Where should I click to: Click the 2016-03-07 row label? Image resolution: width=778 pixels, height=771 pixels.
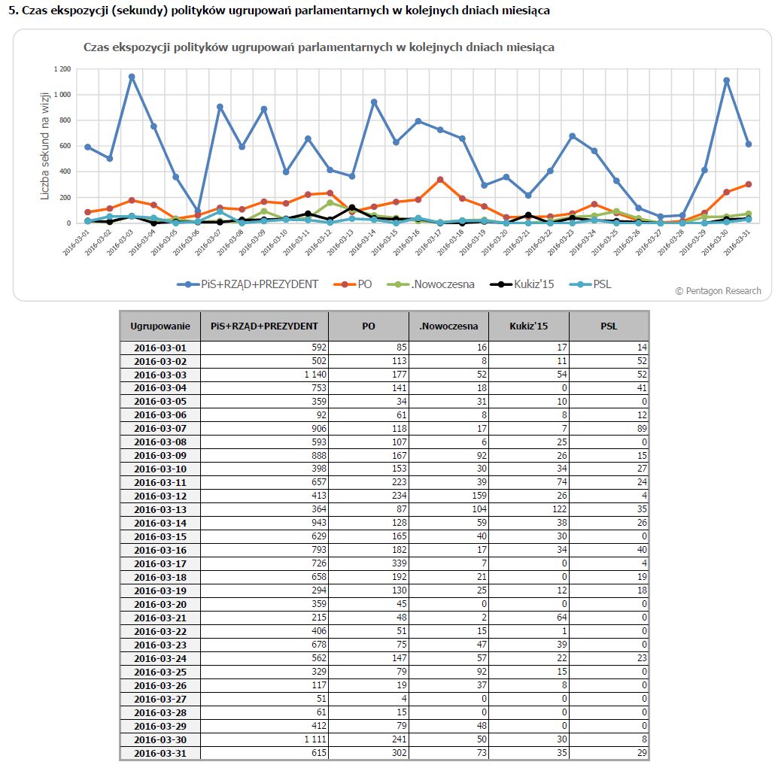tap(160, 429)
